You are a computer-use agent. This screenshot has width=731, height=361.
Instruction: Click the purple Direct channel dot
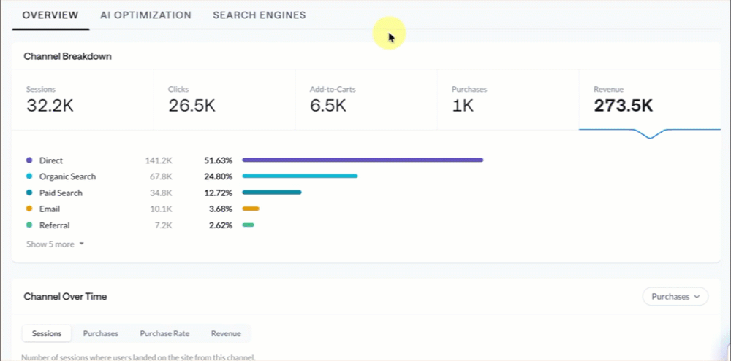click(x=29, y=160)
